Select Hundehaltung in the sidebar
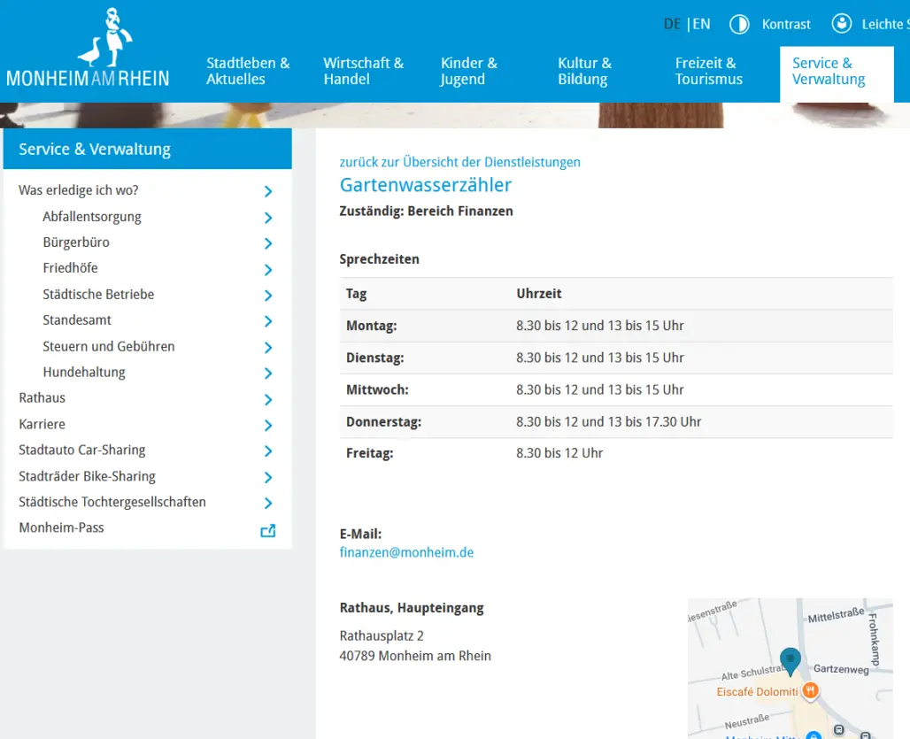910x739 pixels. click(x=84, y=372)
